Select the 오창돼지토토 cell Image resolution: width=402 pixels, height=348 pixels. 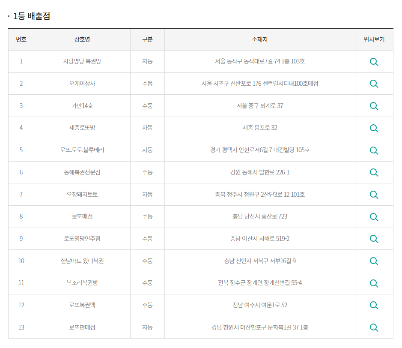click(x=82, y=195)
